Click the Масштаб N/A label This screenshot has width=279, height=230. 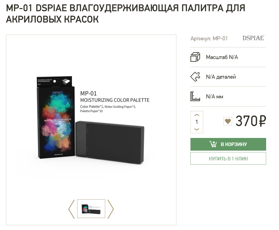222,57
